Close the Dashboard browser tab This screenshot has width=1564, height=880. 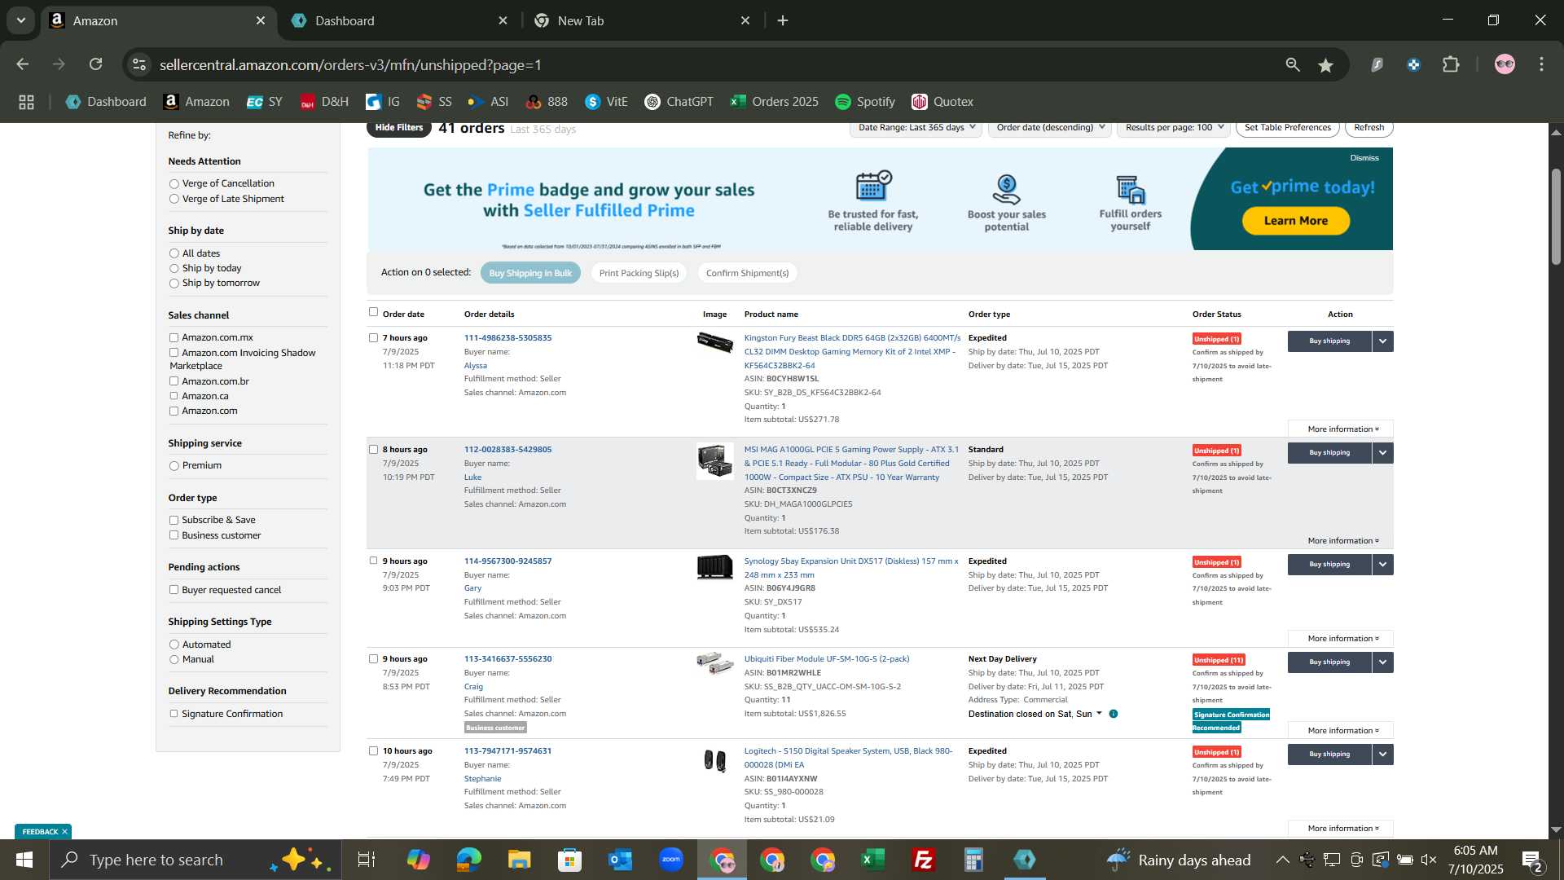point(503,20)
